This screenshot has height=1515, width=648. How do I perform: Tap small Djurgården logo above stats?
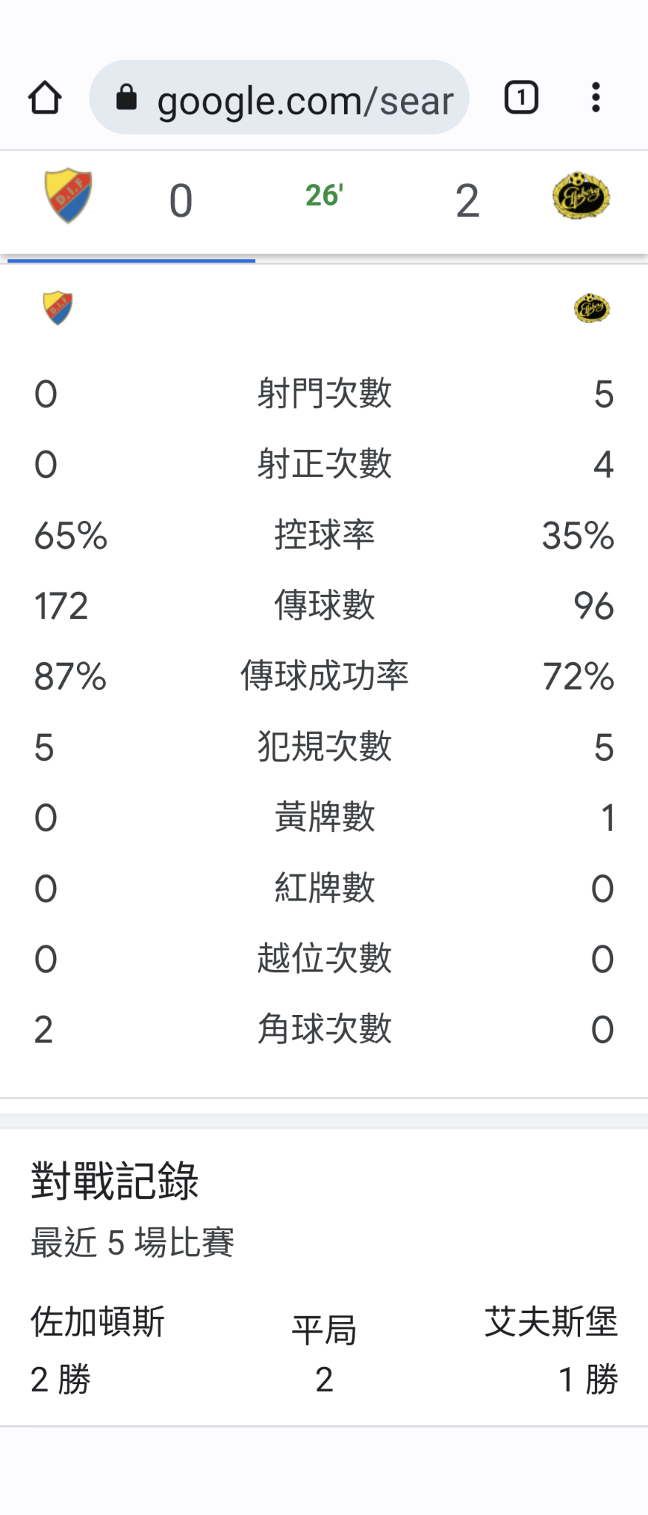(x=58, y=308)
